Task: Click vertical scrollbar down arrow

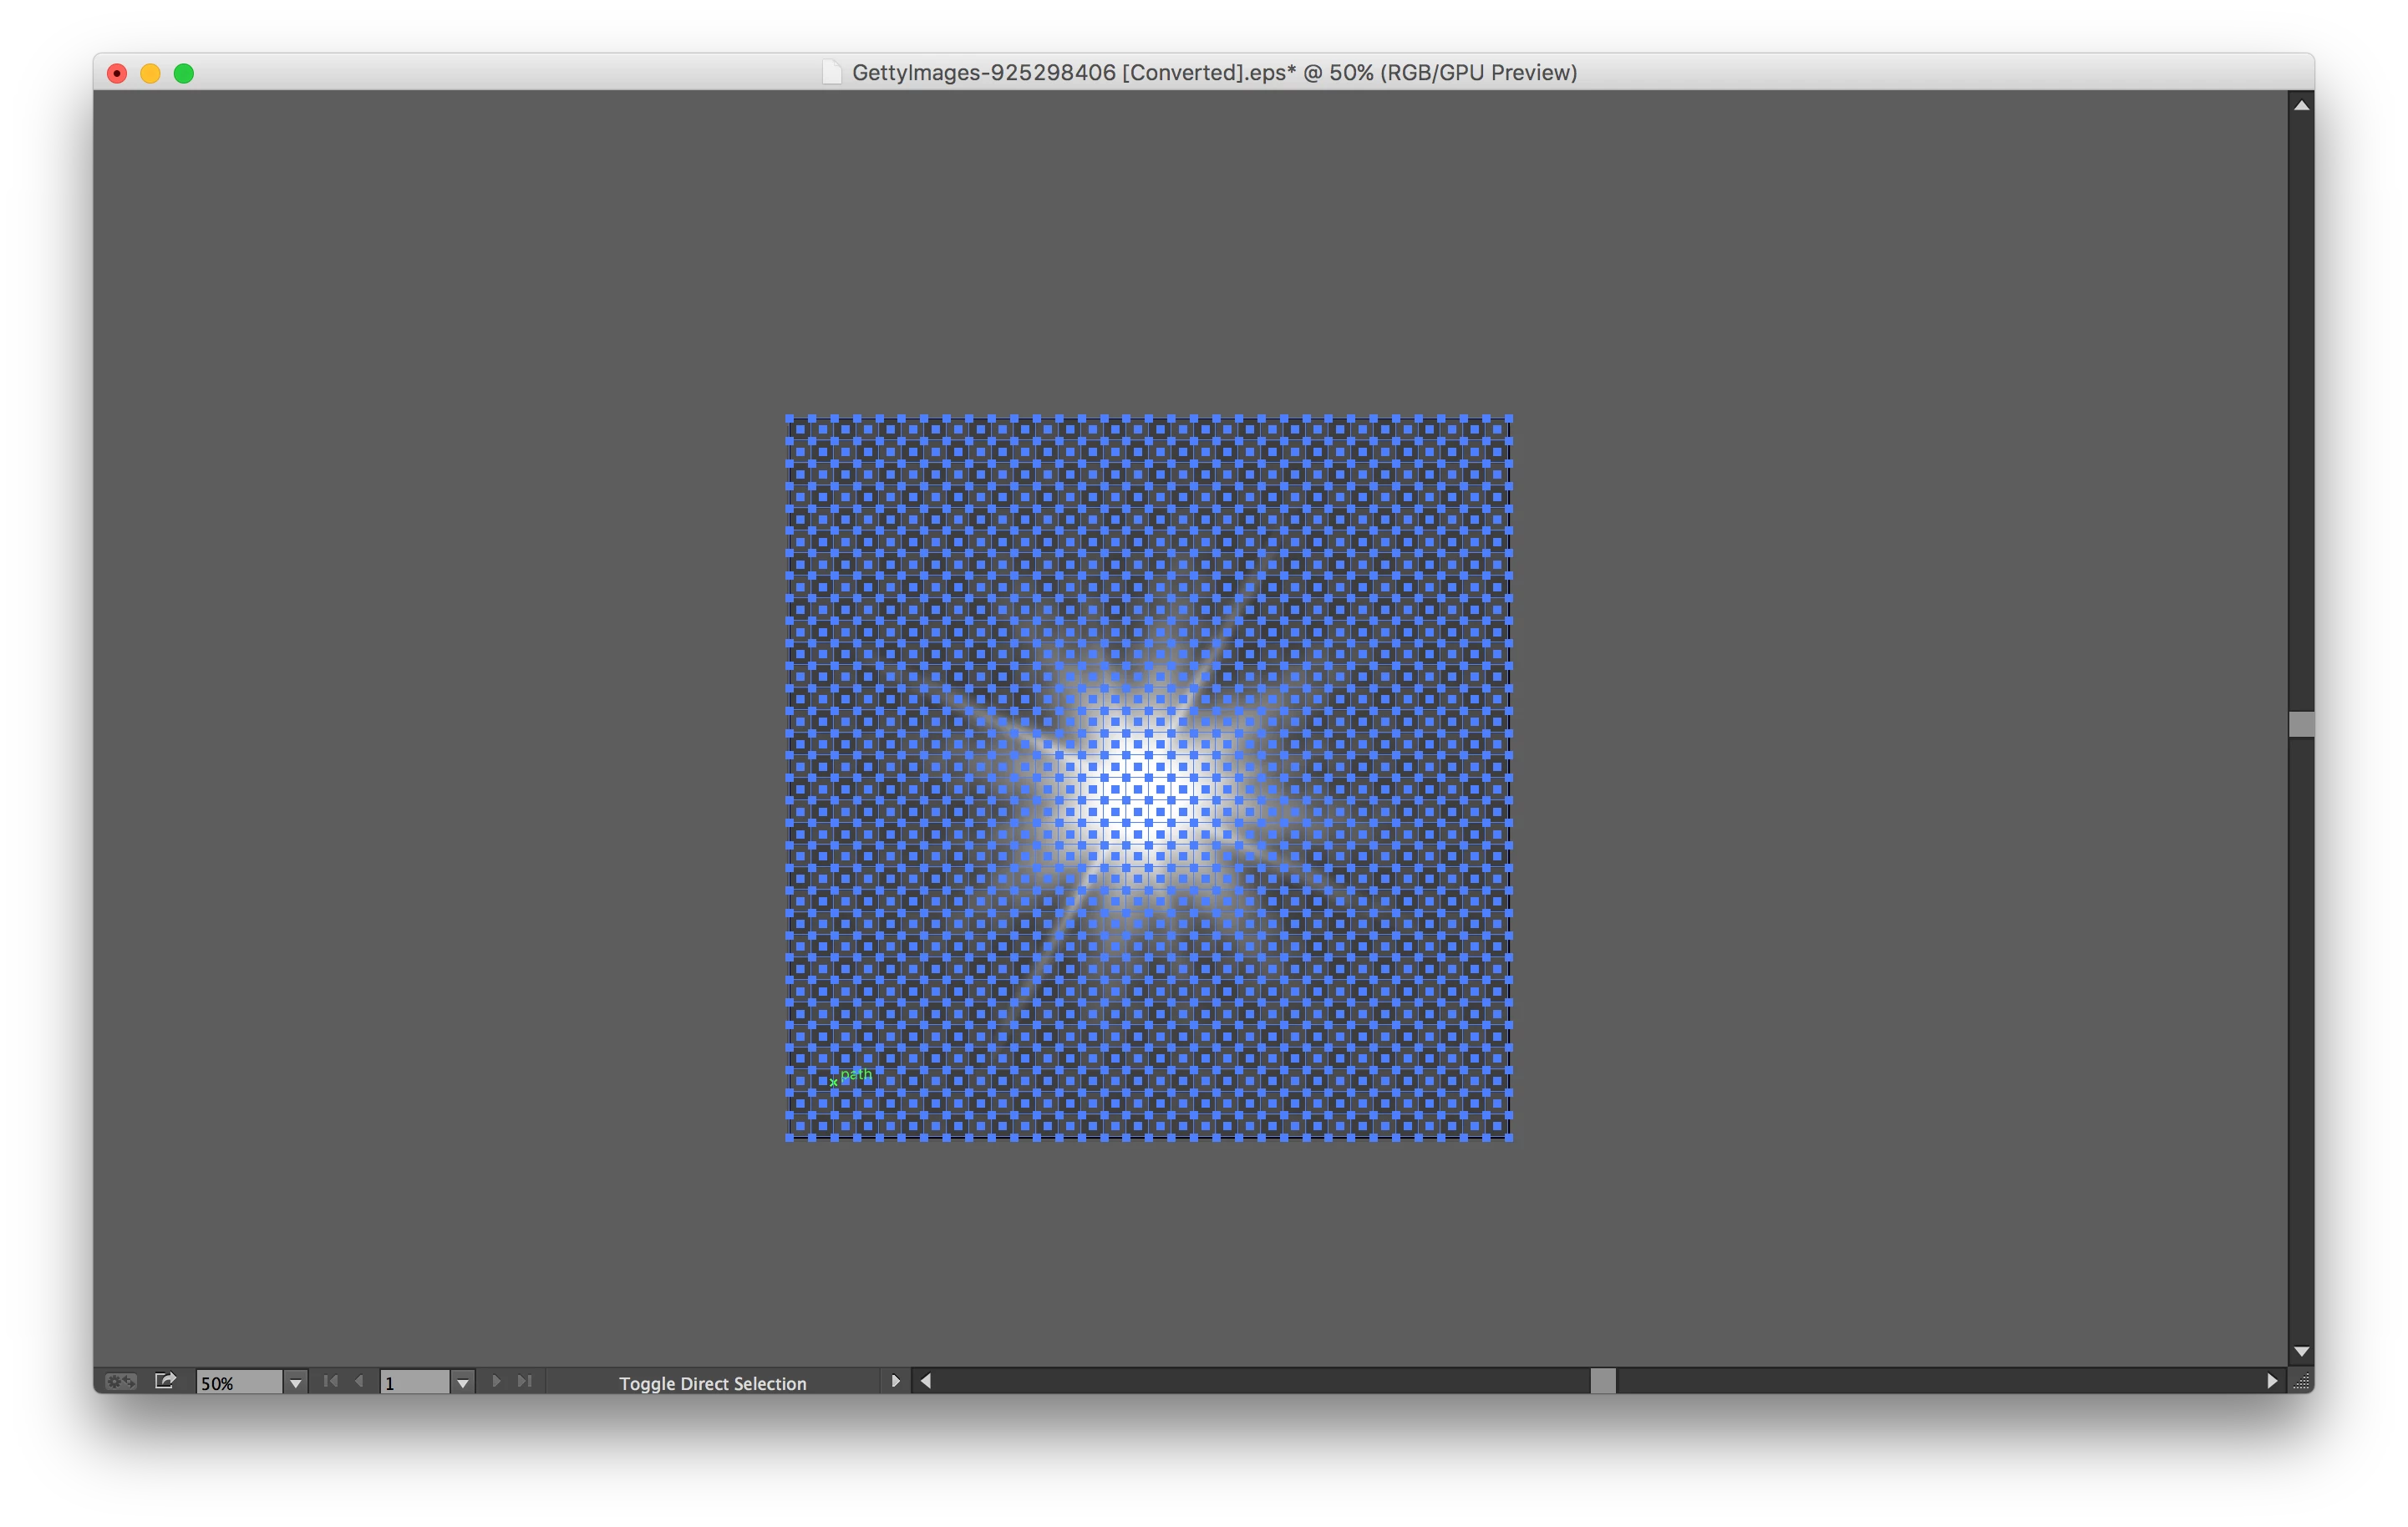Action: coord(2301,1351)
